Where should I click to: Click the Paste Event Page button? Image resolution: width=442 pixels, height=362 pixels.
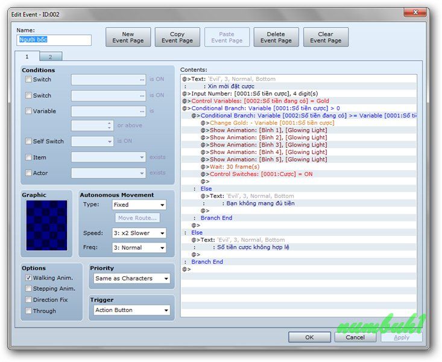tap(227, 37)
